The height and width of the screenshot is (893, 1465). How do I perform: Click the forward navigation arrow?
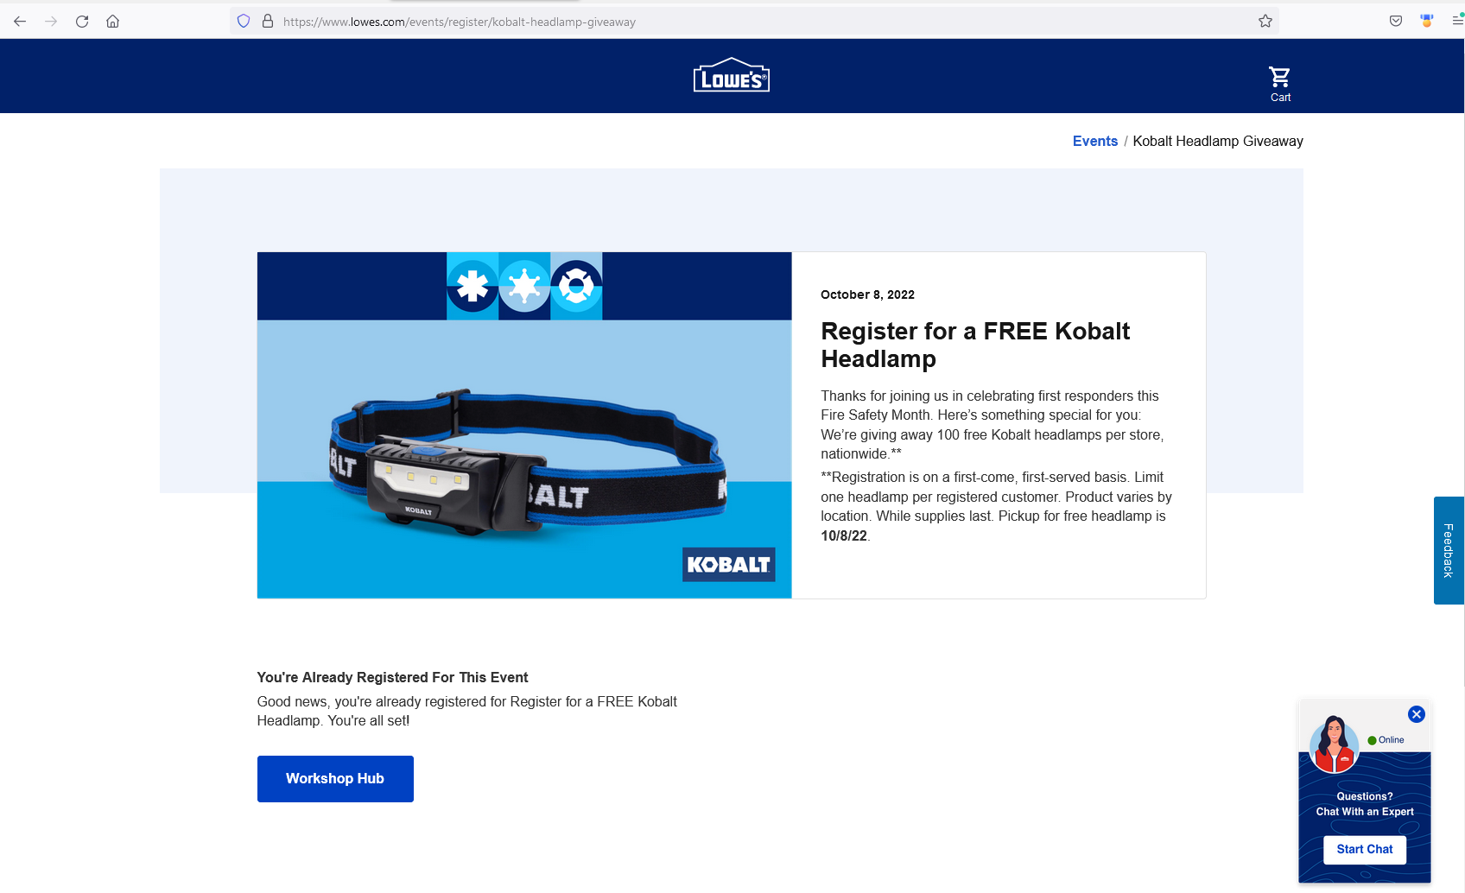[x=50, y=21]
